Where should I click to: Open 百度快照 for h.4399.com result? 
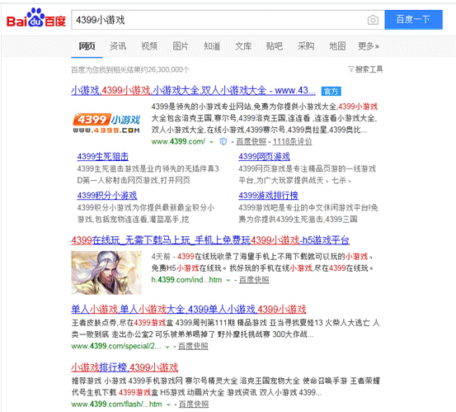pyautogui.click(x=254, y=280)
